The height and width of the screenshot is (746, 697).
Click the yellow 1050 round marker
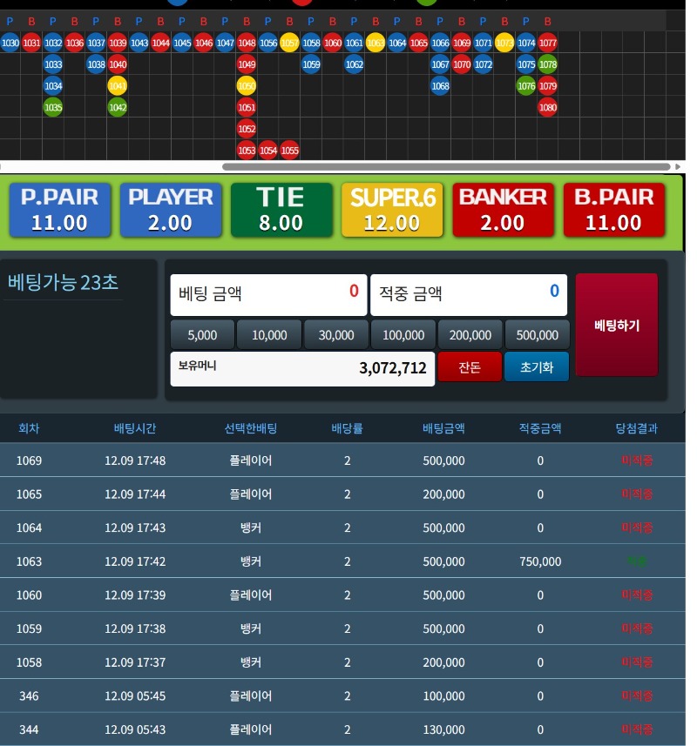(x=247, y=86)
